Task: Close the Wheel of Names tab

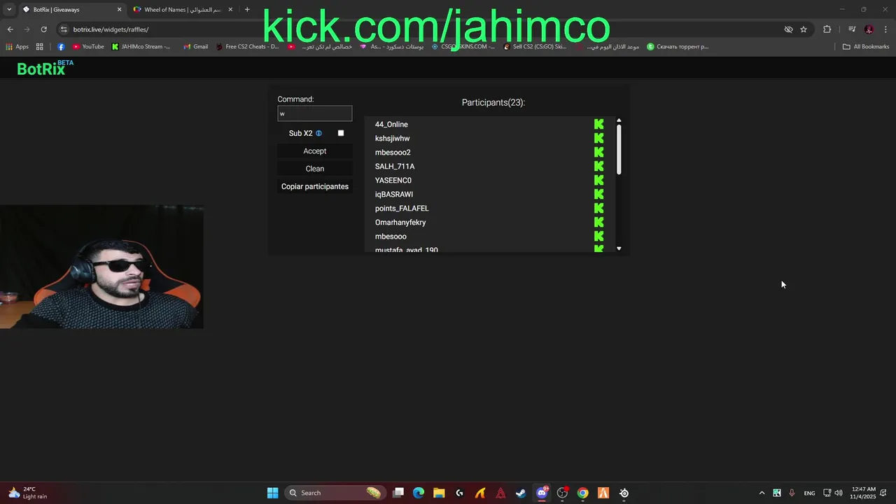Action: [x=230, y=10]
